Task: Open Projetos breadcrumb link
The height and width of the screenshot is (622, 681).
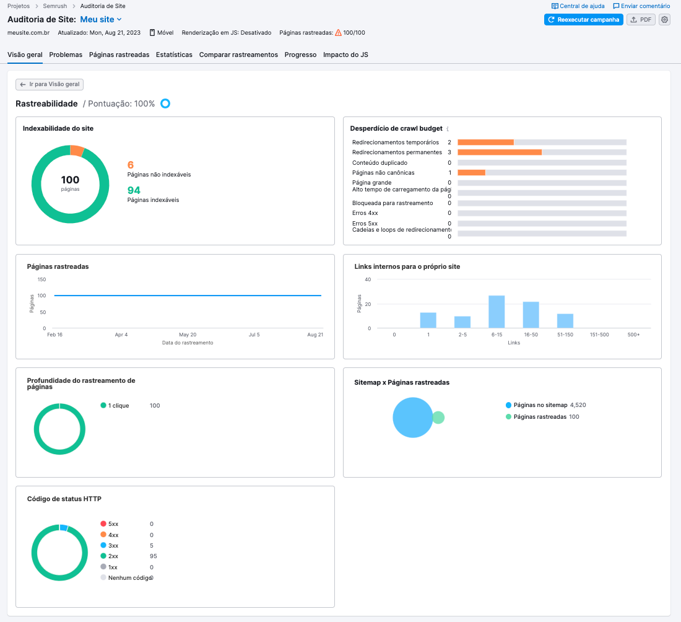Action: tap(18, 6)
